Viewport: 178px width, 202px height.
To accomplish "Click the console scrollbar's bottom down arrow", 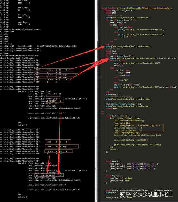I will (x=96, y=201).
